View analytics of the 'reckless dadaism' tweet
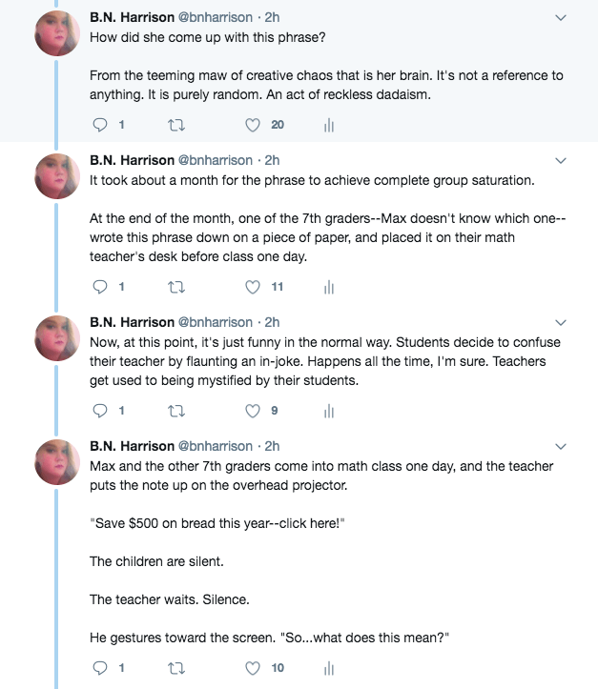Image resolution: width=598 pixels, height=689 pixels. pos(328,125)
